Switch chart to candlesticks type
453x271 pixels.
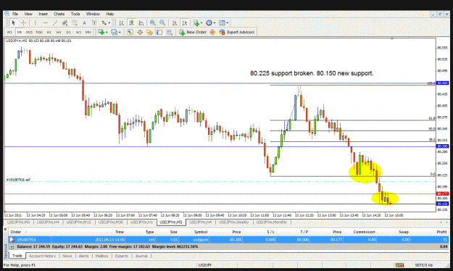pyautogui.click(x=131, y=22)
